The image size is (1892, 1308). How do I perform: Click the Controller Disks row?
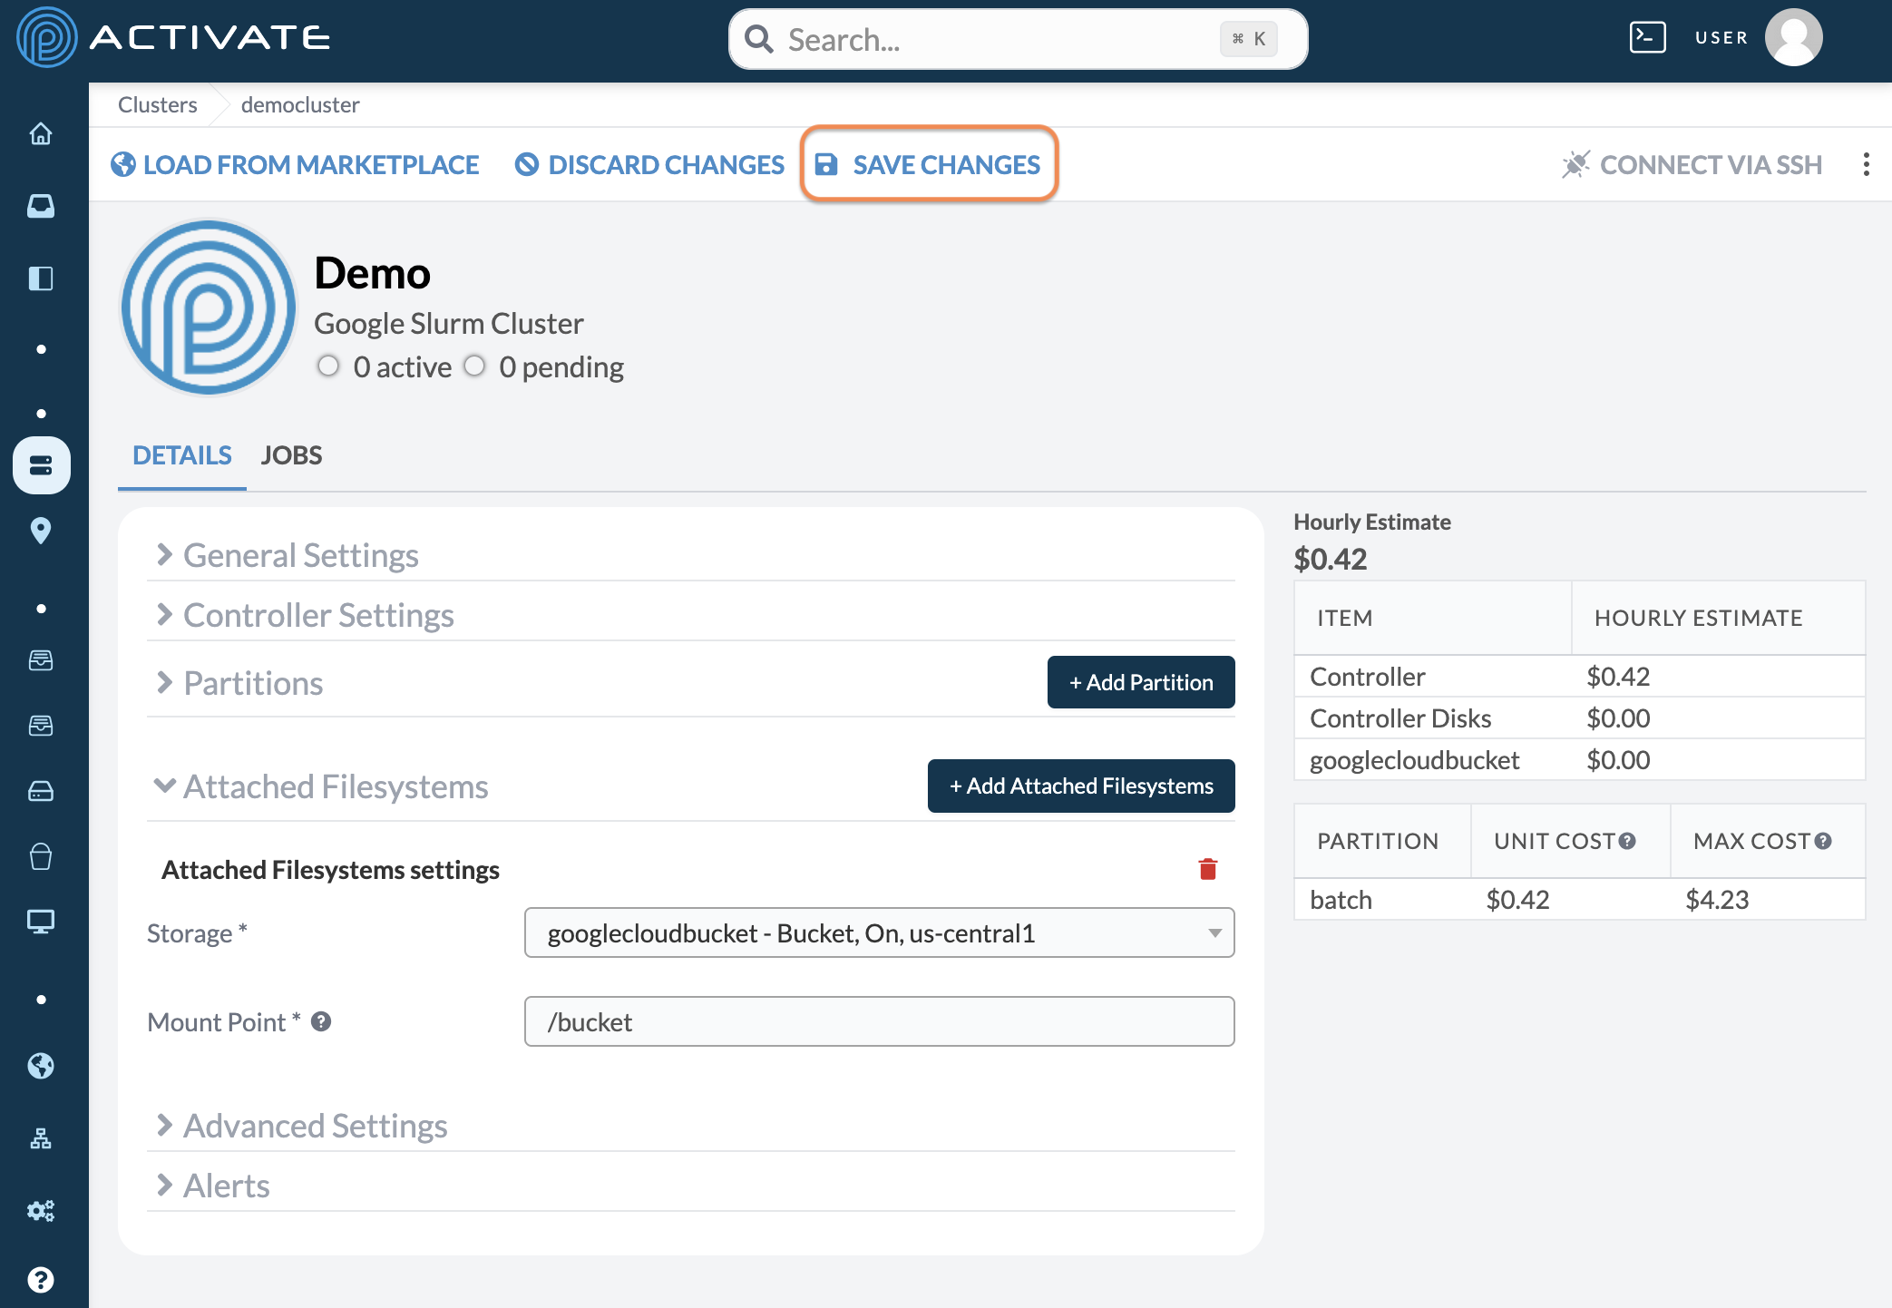tap(1579, 718)
